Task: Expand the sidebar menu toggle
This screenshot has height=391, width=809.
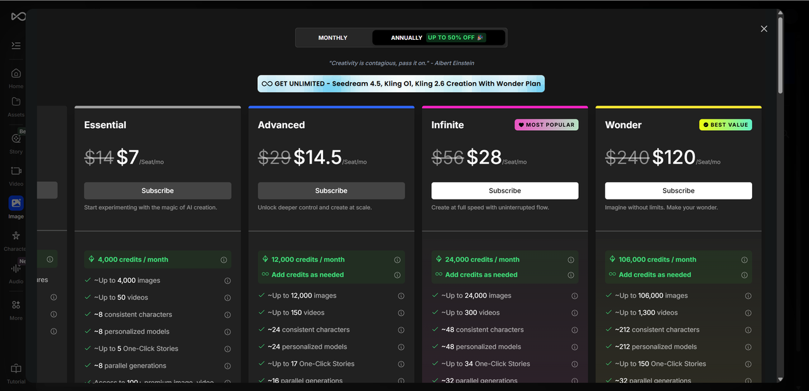Action: tap(16, 45)
